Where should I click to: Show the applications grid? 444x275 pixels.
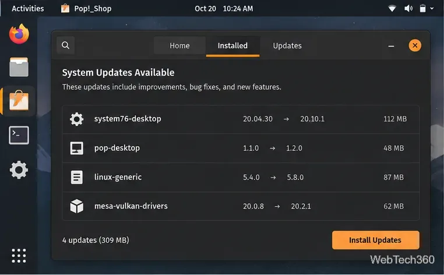click(19, 256)
